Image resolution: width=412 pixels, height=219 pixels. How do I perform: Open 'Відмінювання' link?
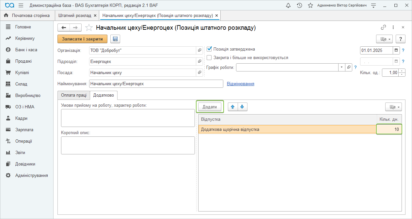[240, 84]
